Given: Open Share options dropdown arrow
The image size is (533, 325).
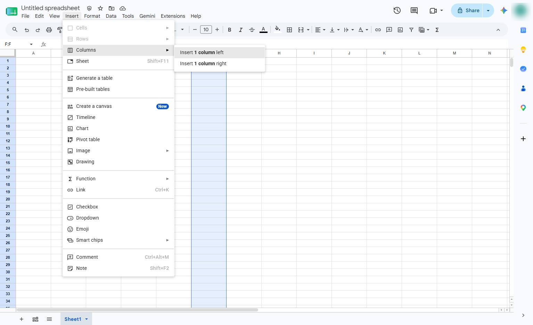Looking at the screenshot, I should click(x=488, y=10).
